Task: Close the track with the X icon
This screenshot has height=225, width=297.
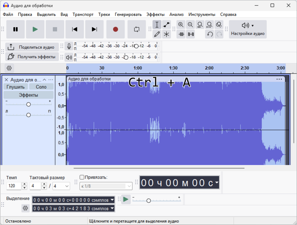Action: pyautogui.click(x=6, y=80)
